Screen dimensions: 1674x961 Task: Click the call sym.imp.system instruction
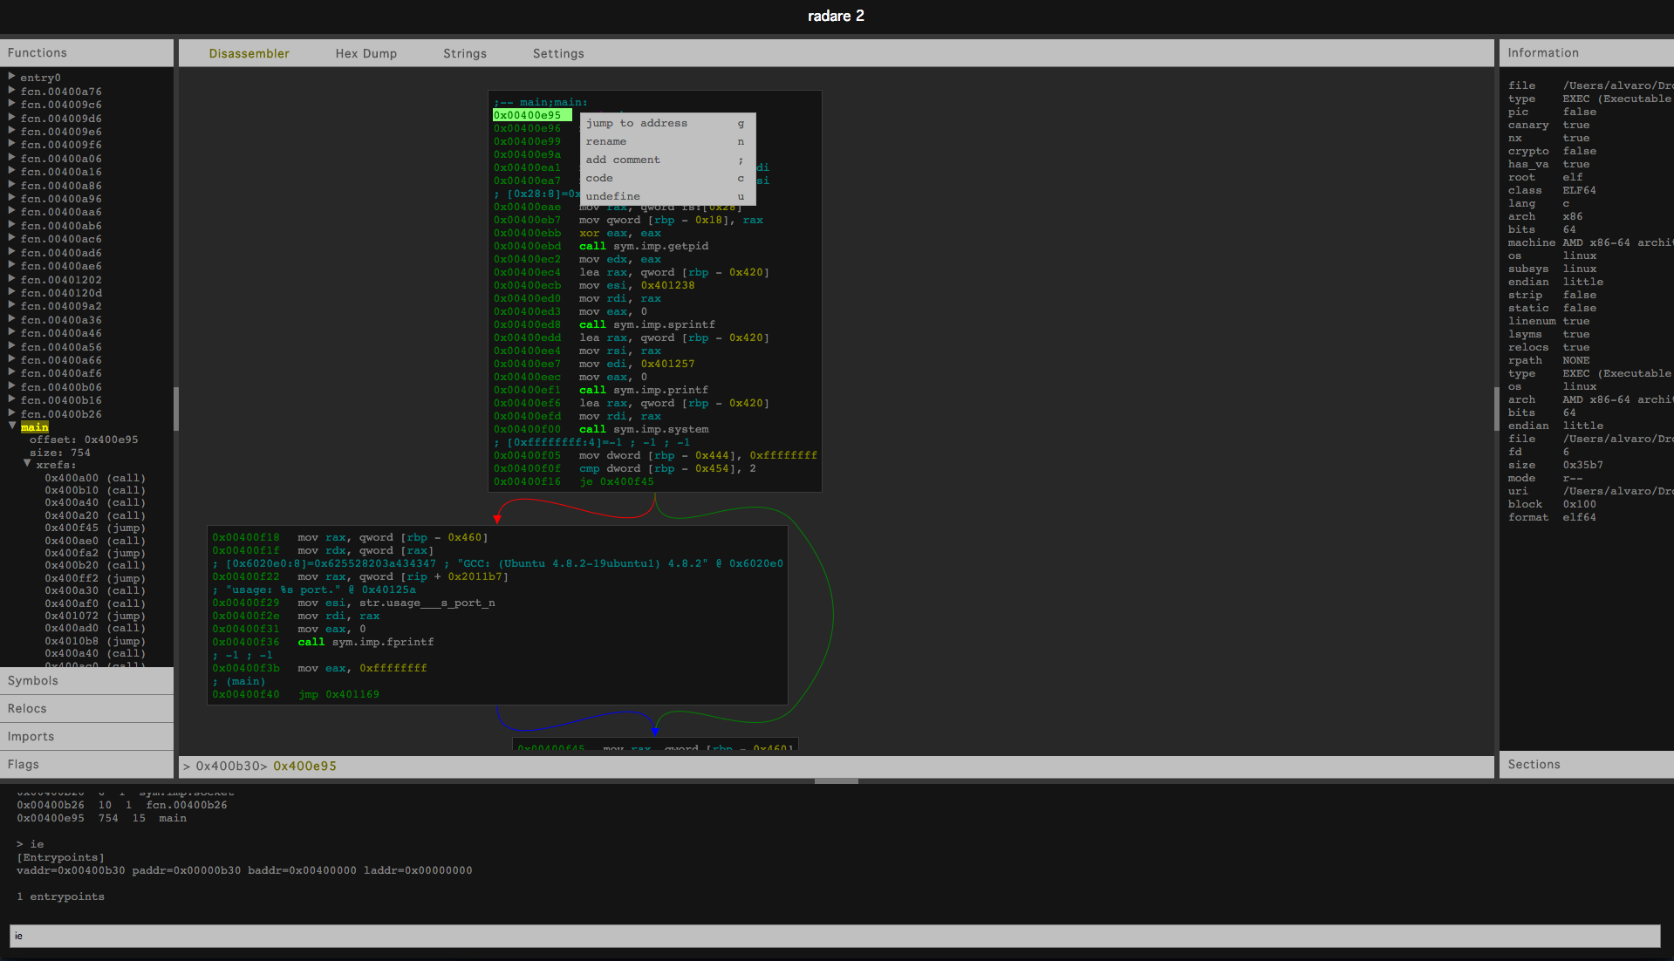(644, 429)
